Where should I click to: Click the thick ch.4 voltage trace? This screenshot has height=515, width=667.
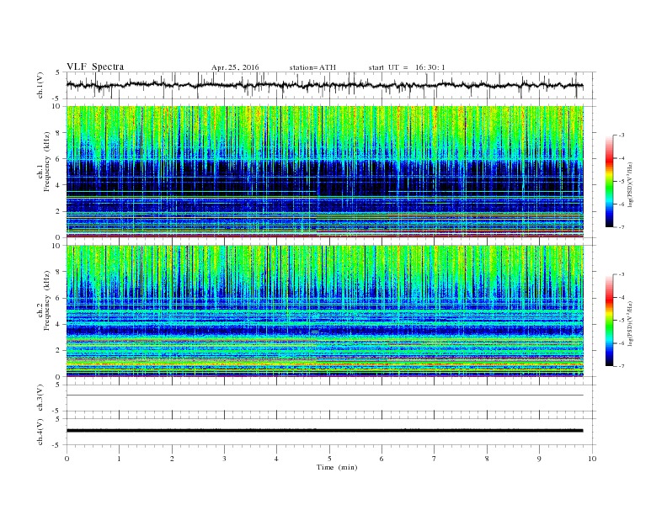coord(324,431)
